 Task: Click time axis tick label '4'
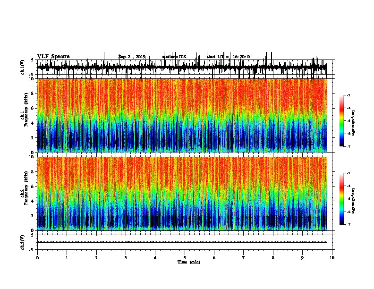click(x=155, y=258)
